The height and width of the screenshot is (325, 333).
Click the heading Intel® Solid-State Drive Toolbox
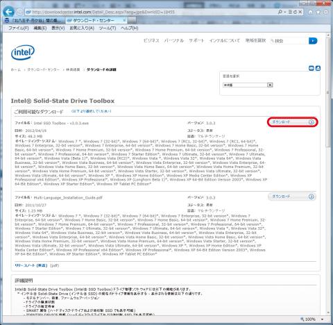coord(62,101)
